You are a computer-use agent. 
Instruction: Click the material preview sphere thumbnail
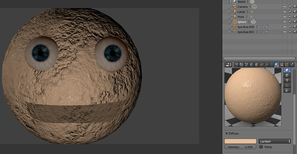coord(253,97)
